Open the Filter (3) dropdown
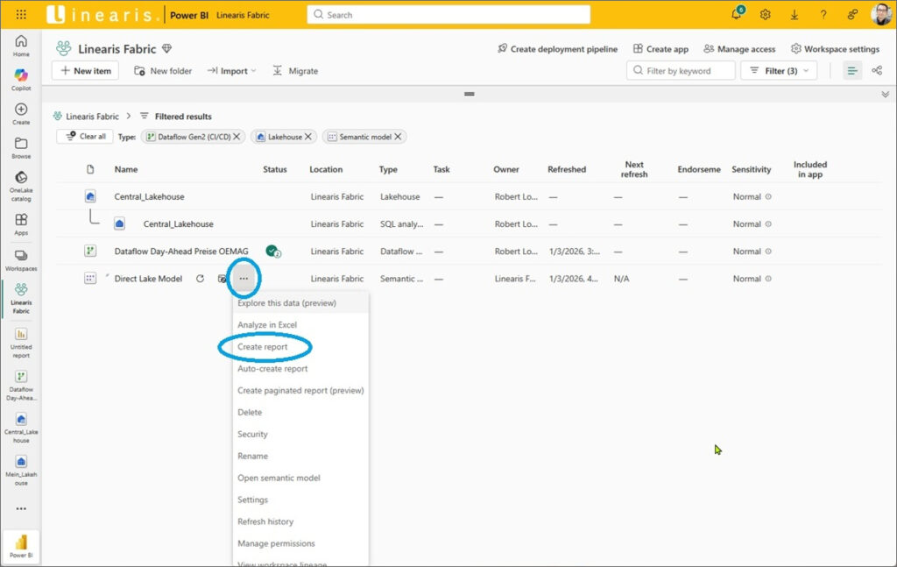Viewport: 897px width, 567px height. pyautogui.click(x=778, y=71)
